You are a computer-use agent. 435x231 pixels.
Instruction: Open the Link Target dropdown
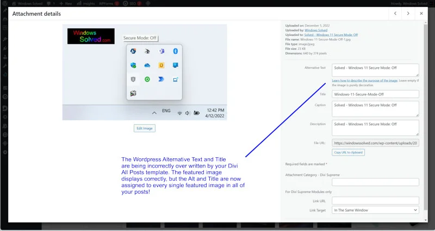click(375, 210)
